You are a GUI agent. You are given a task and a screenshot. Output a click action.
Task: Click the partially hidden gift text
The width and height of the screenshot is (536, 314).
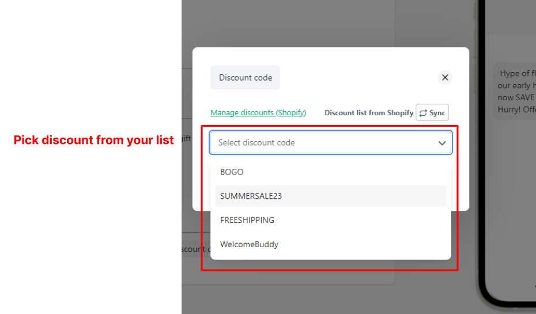coord(186,138)
